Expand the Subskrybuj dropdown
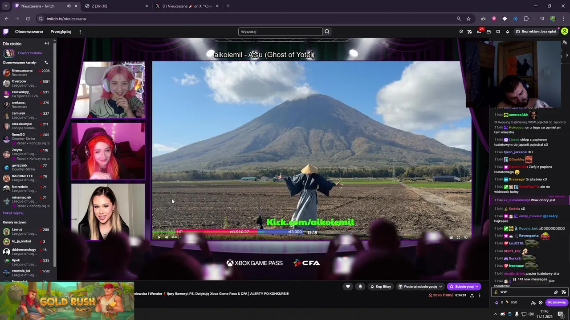 476,287
